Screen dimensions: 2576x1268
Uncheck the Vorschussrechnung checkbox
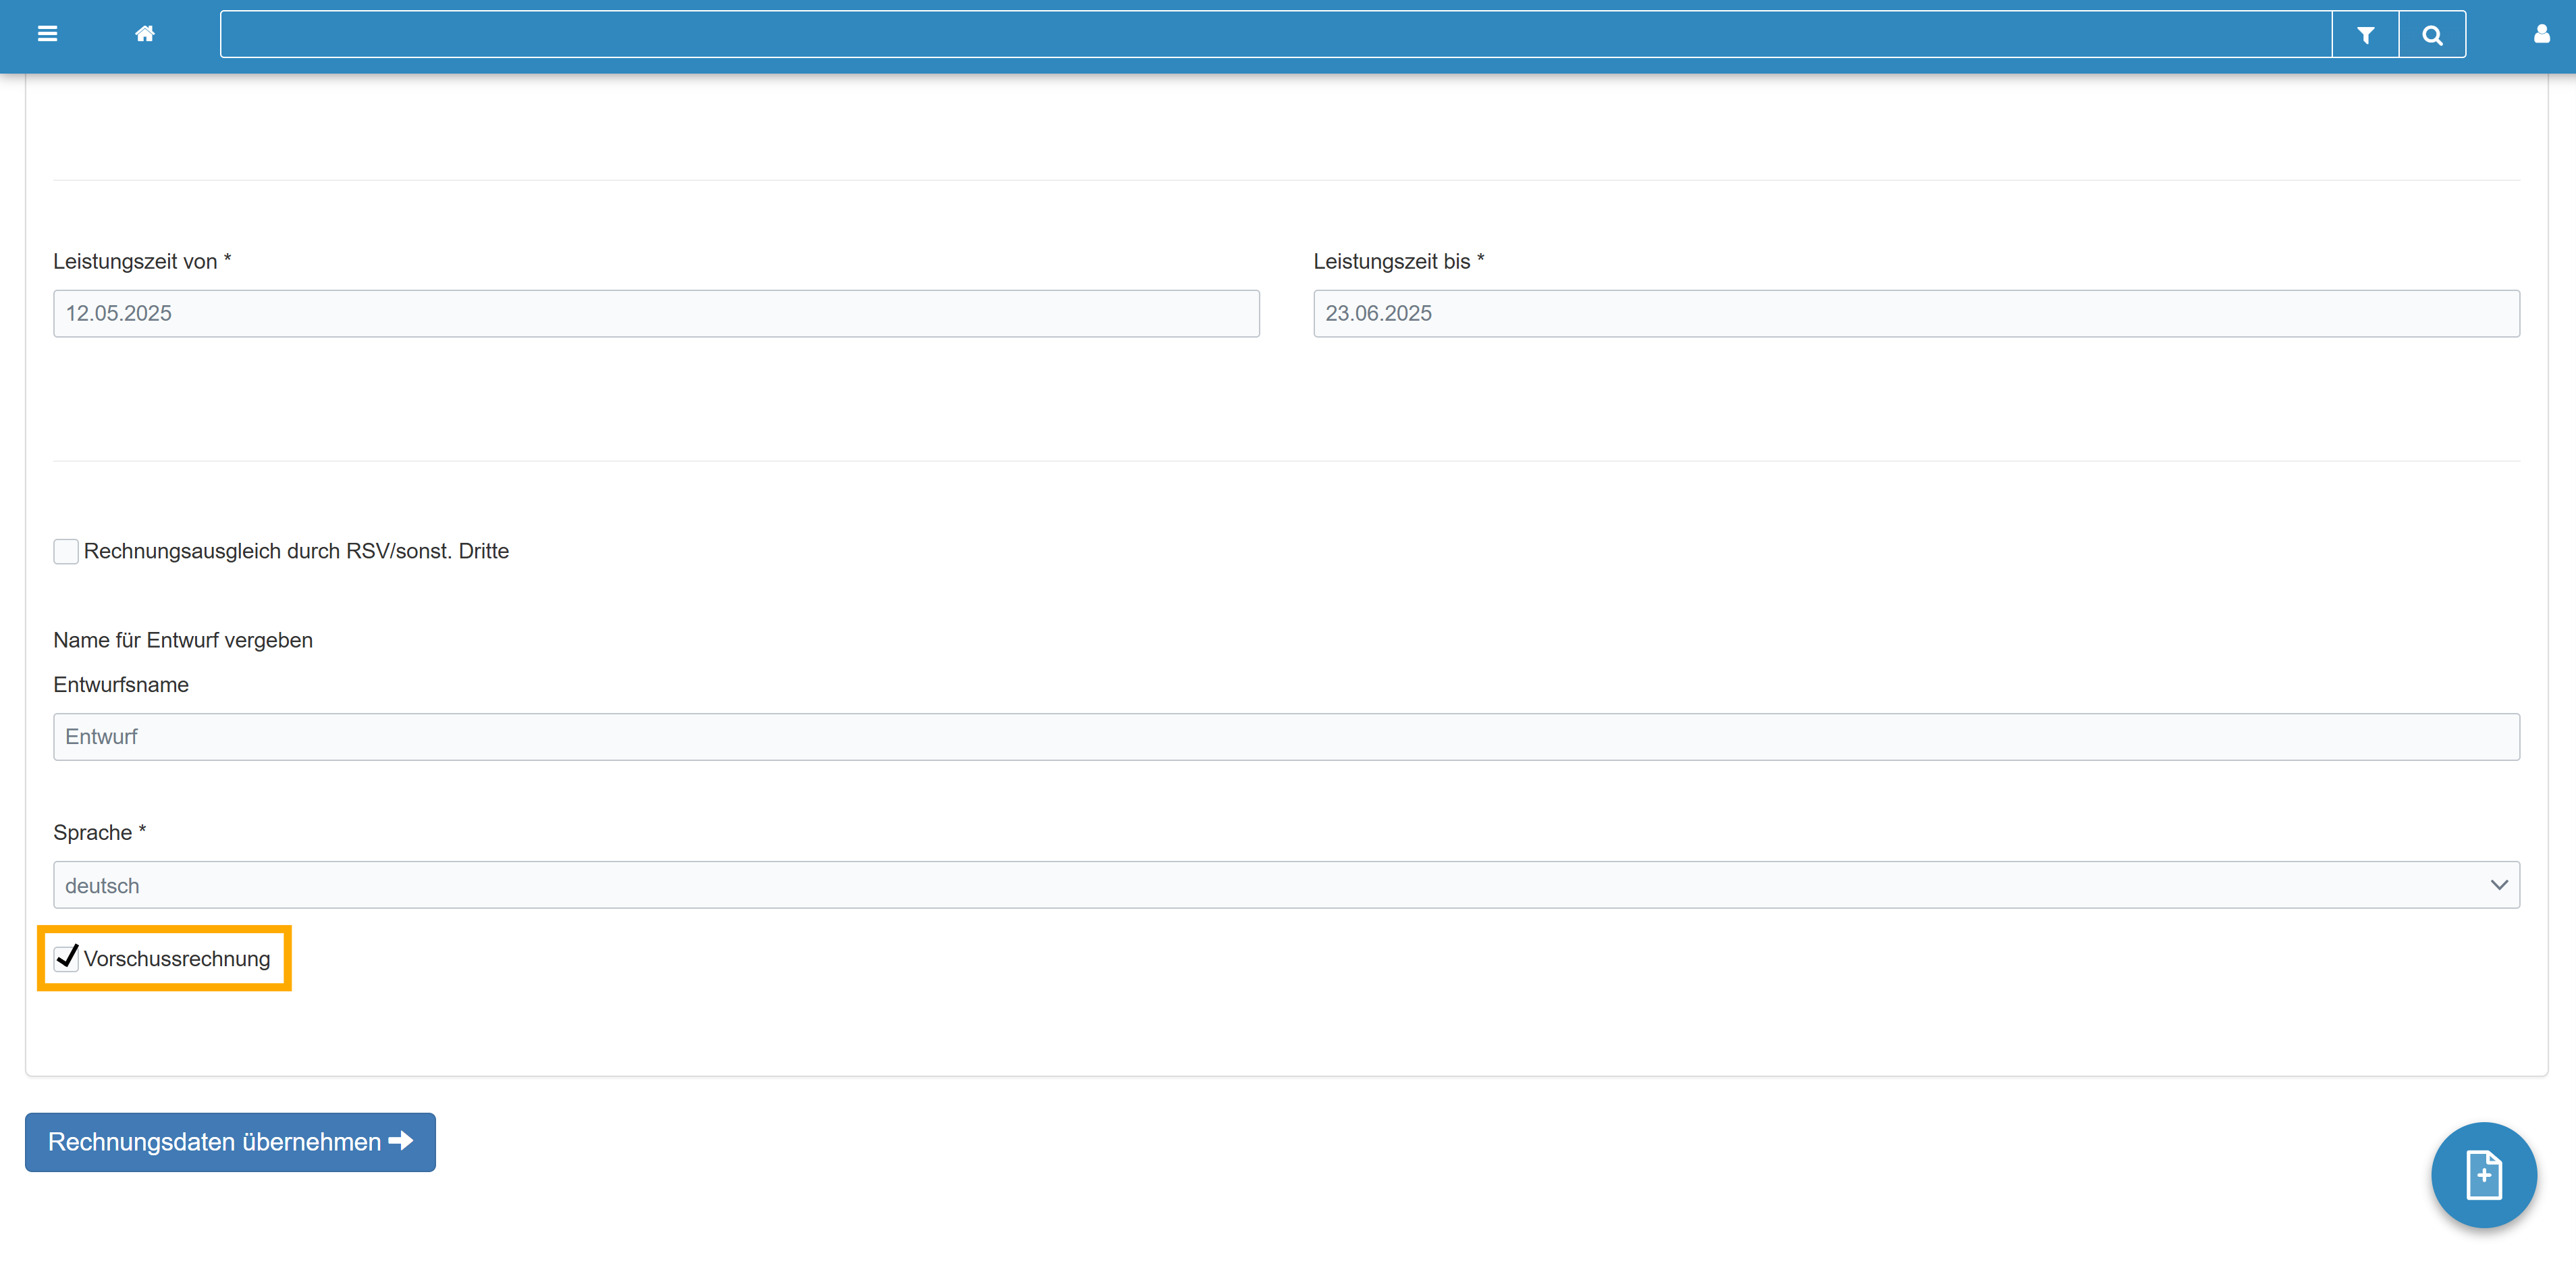(x=66, y=958)
